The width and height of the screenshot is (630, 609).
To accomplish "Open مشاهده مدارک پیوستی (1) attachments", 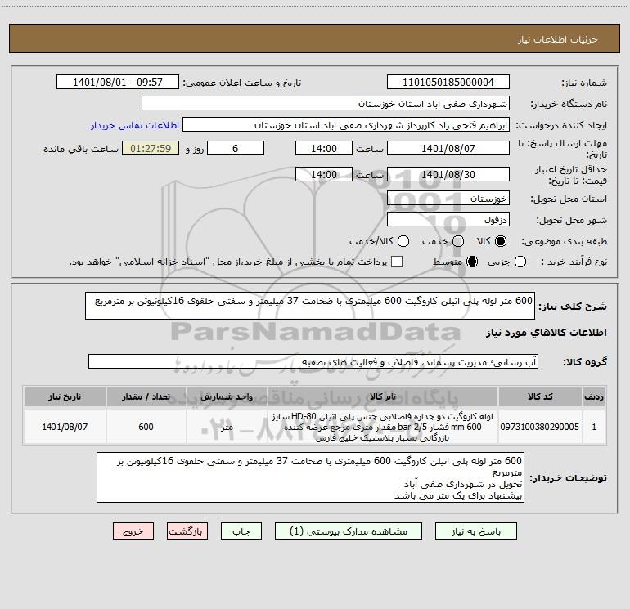I will [349, 531].
